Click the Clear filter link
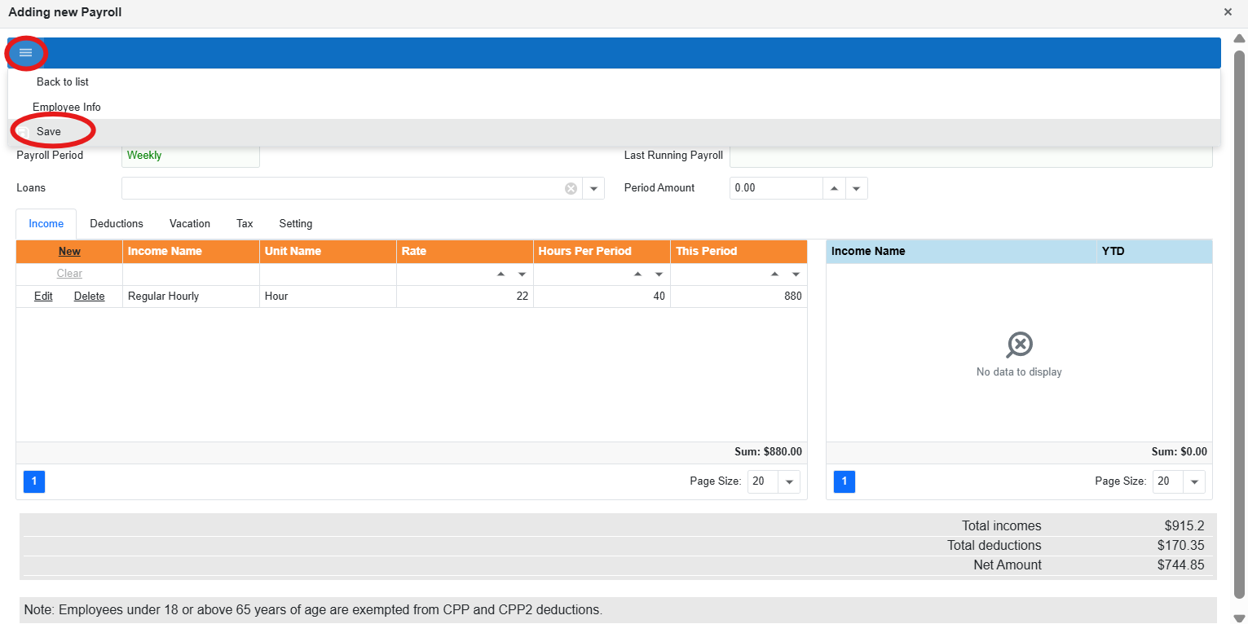This screenshot has width=1248, height=624. [x=69, y=274]
